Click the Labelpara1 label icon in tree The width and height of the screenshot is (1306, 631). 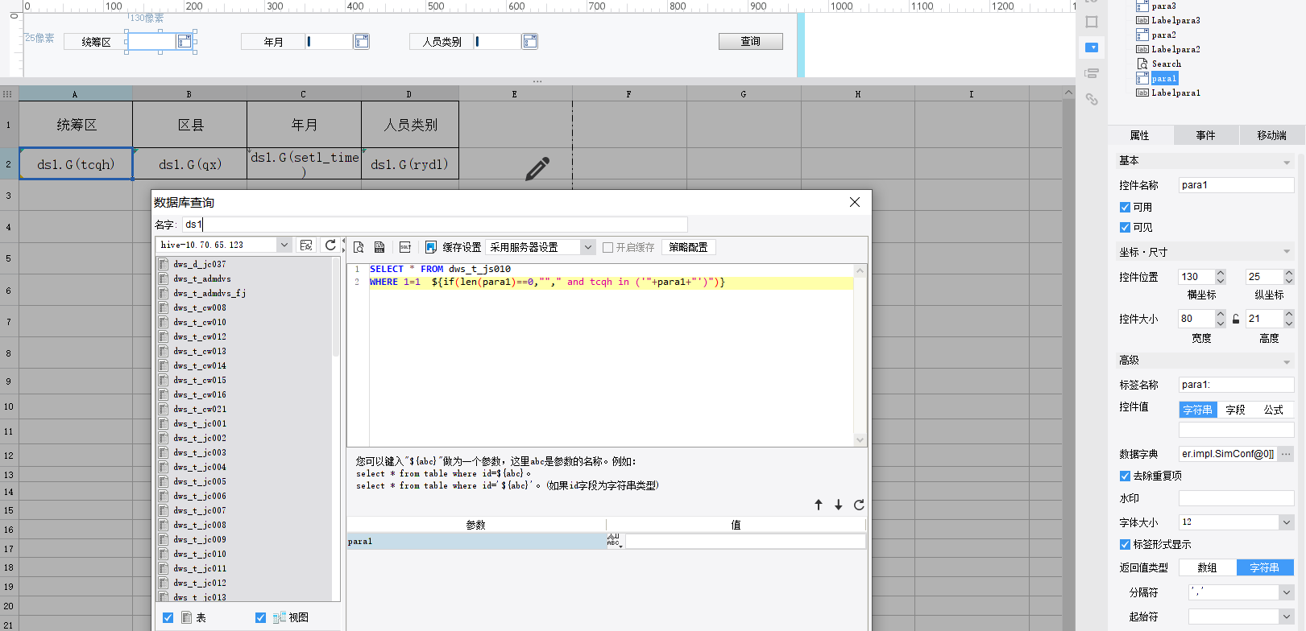pyautogui.click(x=1142, y=93)
